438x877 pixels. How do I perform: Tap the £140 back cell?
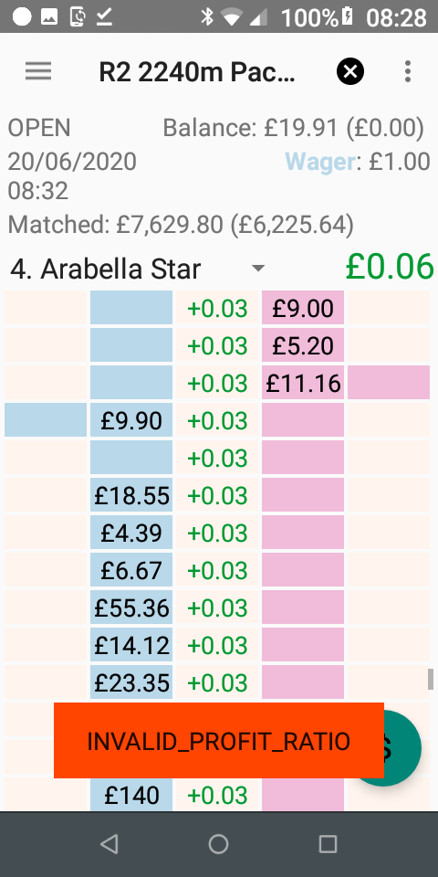pyautogui.click(x=131, y=794)
